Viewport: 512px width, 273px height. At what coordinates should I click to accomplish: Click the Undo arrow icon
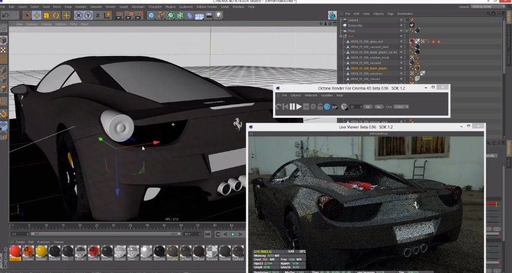(x=5, y=15)
